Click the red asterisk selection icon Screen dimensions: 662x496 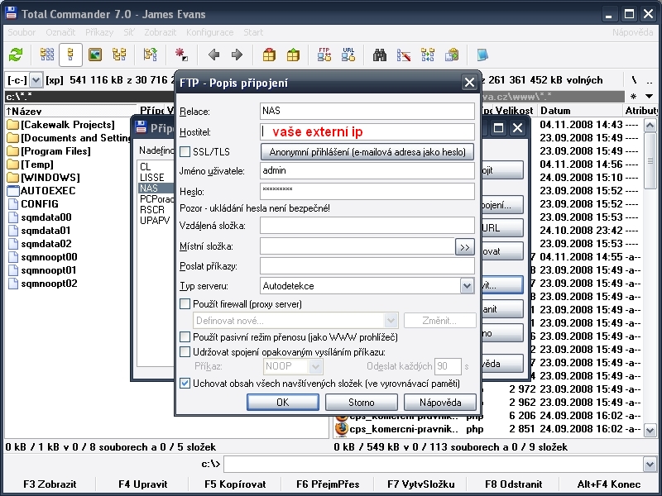point(181,55)
